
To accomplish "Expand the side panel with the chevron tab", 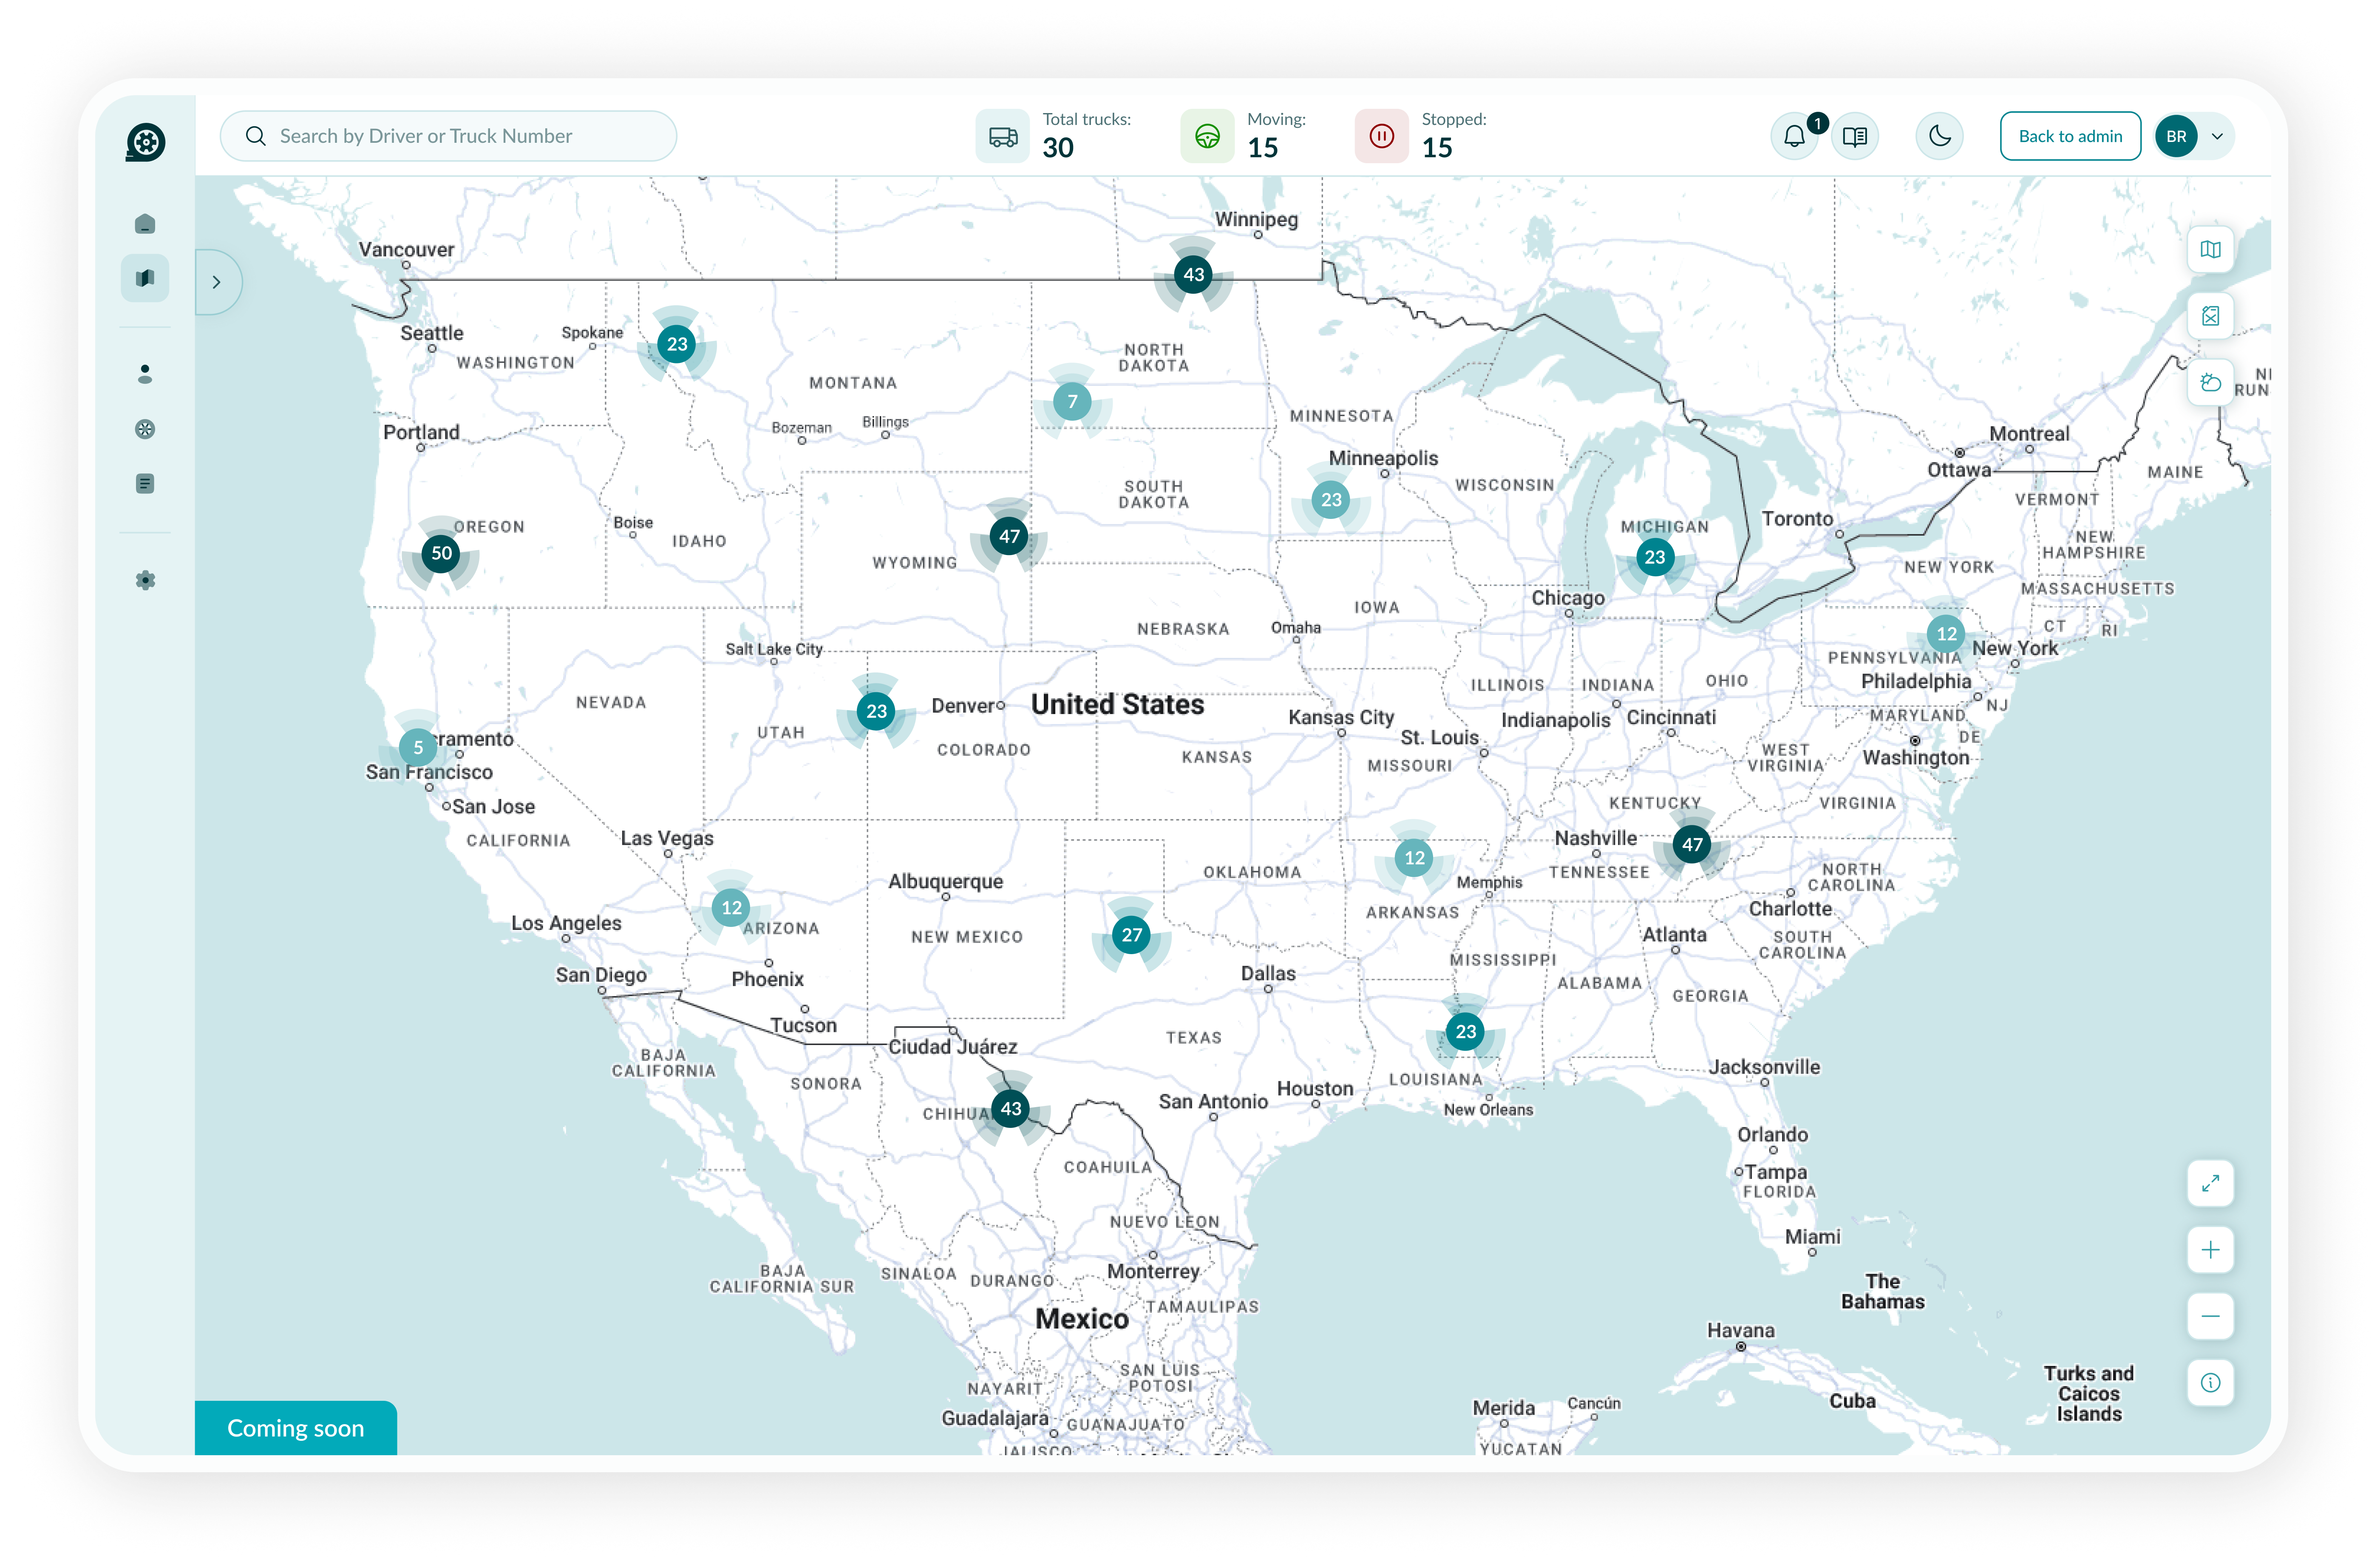I will point(217,282).
